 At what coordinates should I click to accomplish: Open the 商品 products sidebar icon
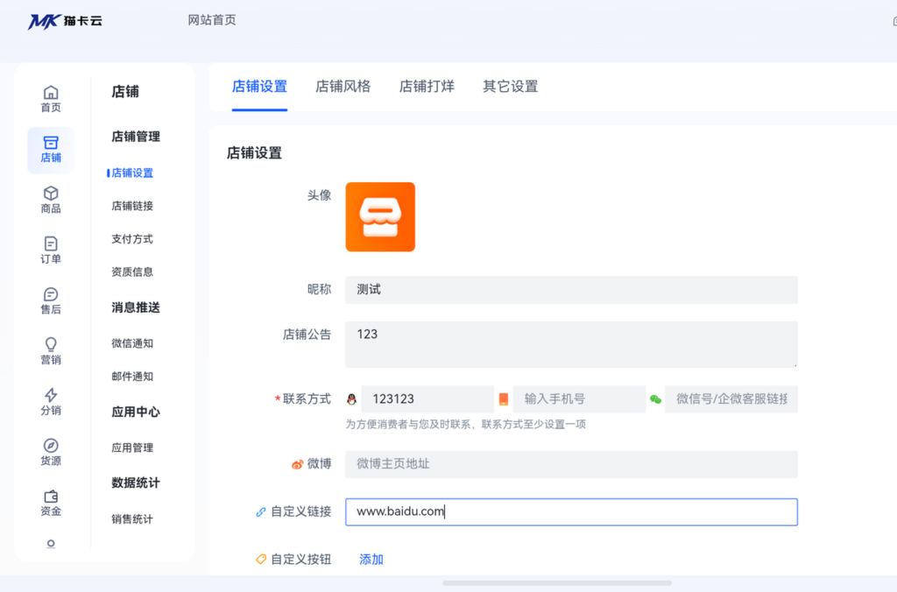(51, 201)
